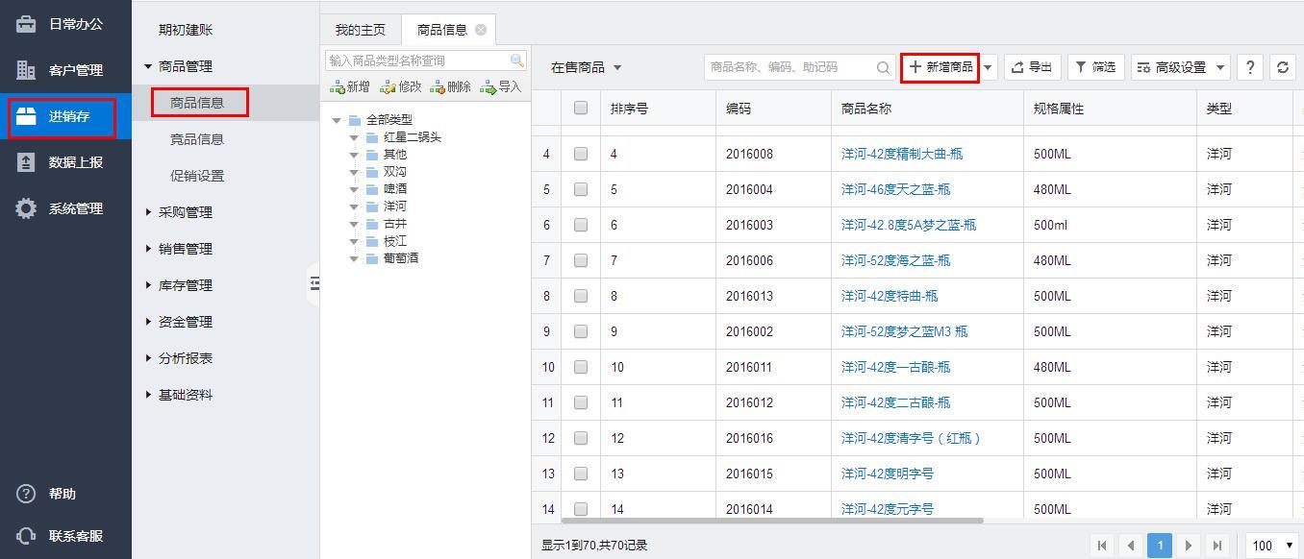Image resolution: width=1304 pixels, height=559 pixels.
Task: Expand the 采购管理 menu section
Action: click(185, 212)
